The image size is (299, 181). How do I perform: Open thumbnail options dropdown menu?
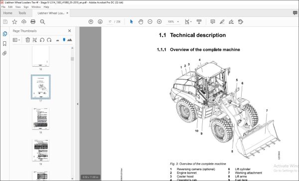point(16,40)
